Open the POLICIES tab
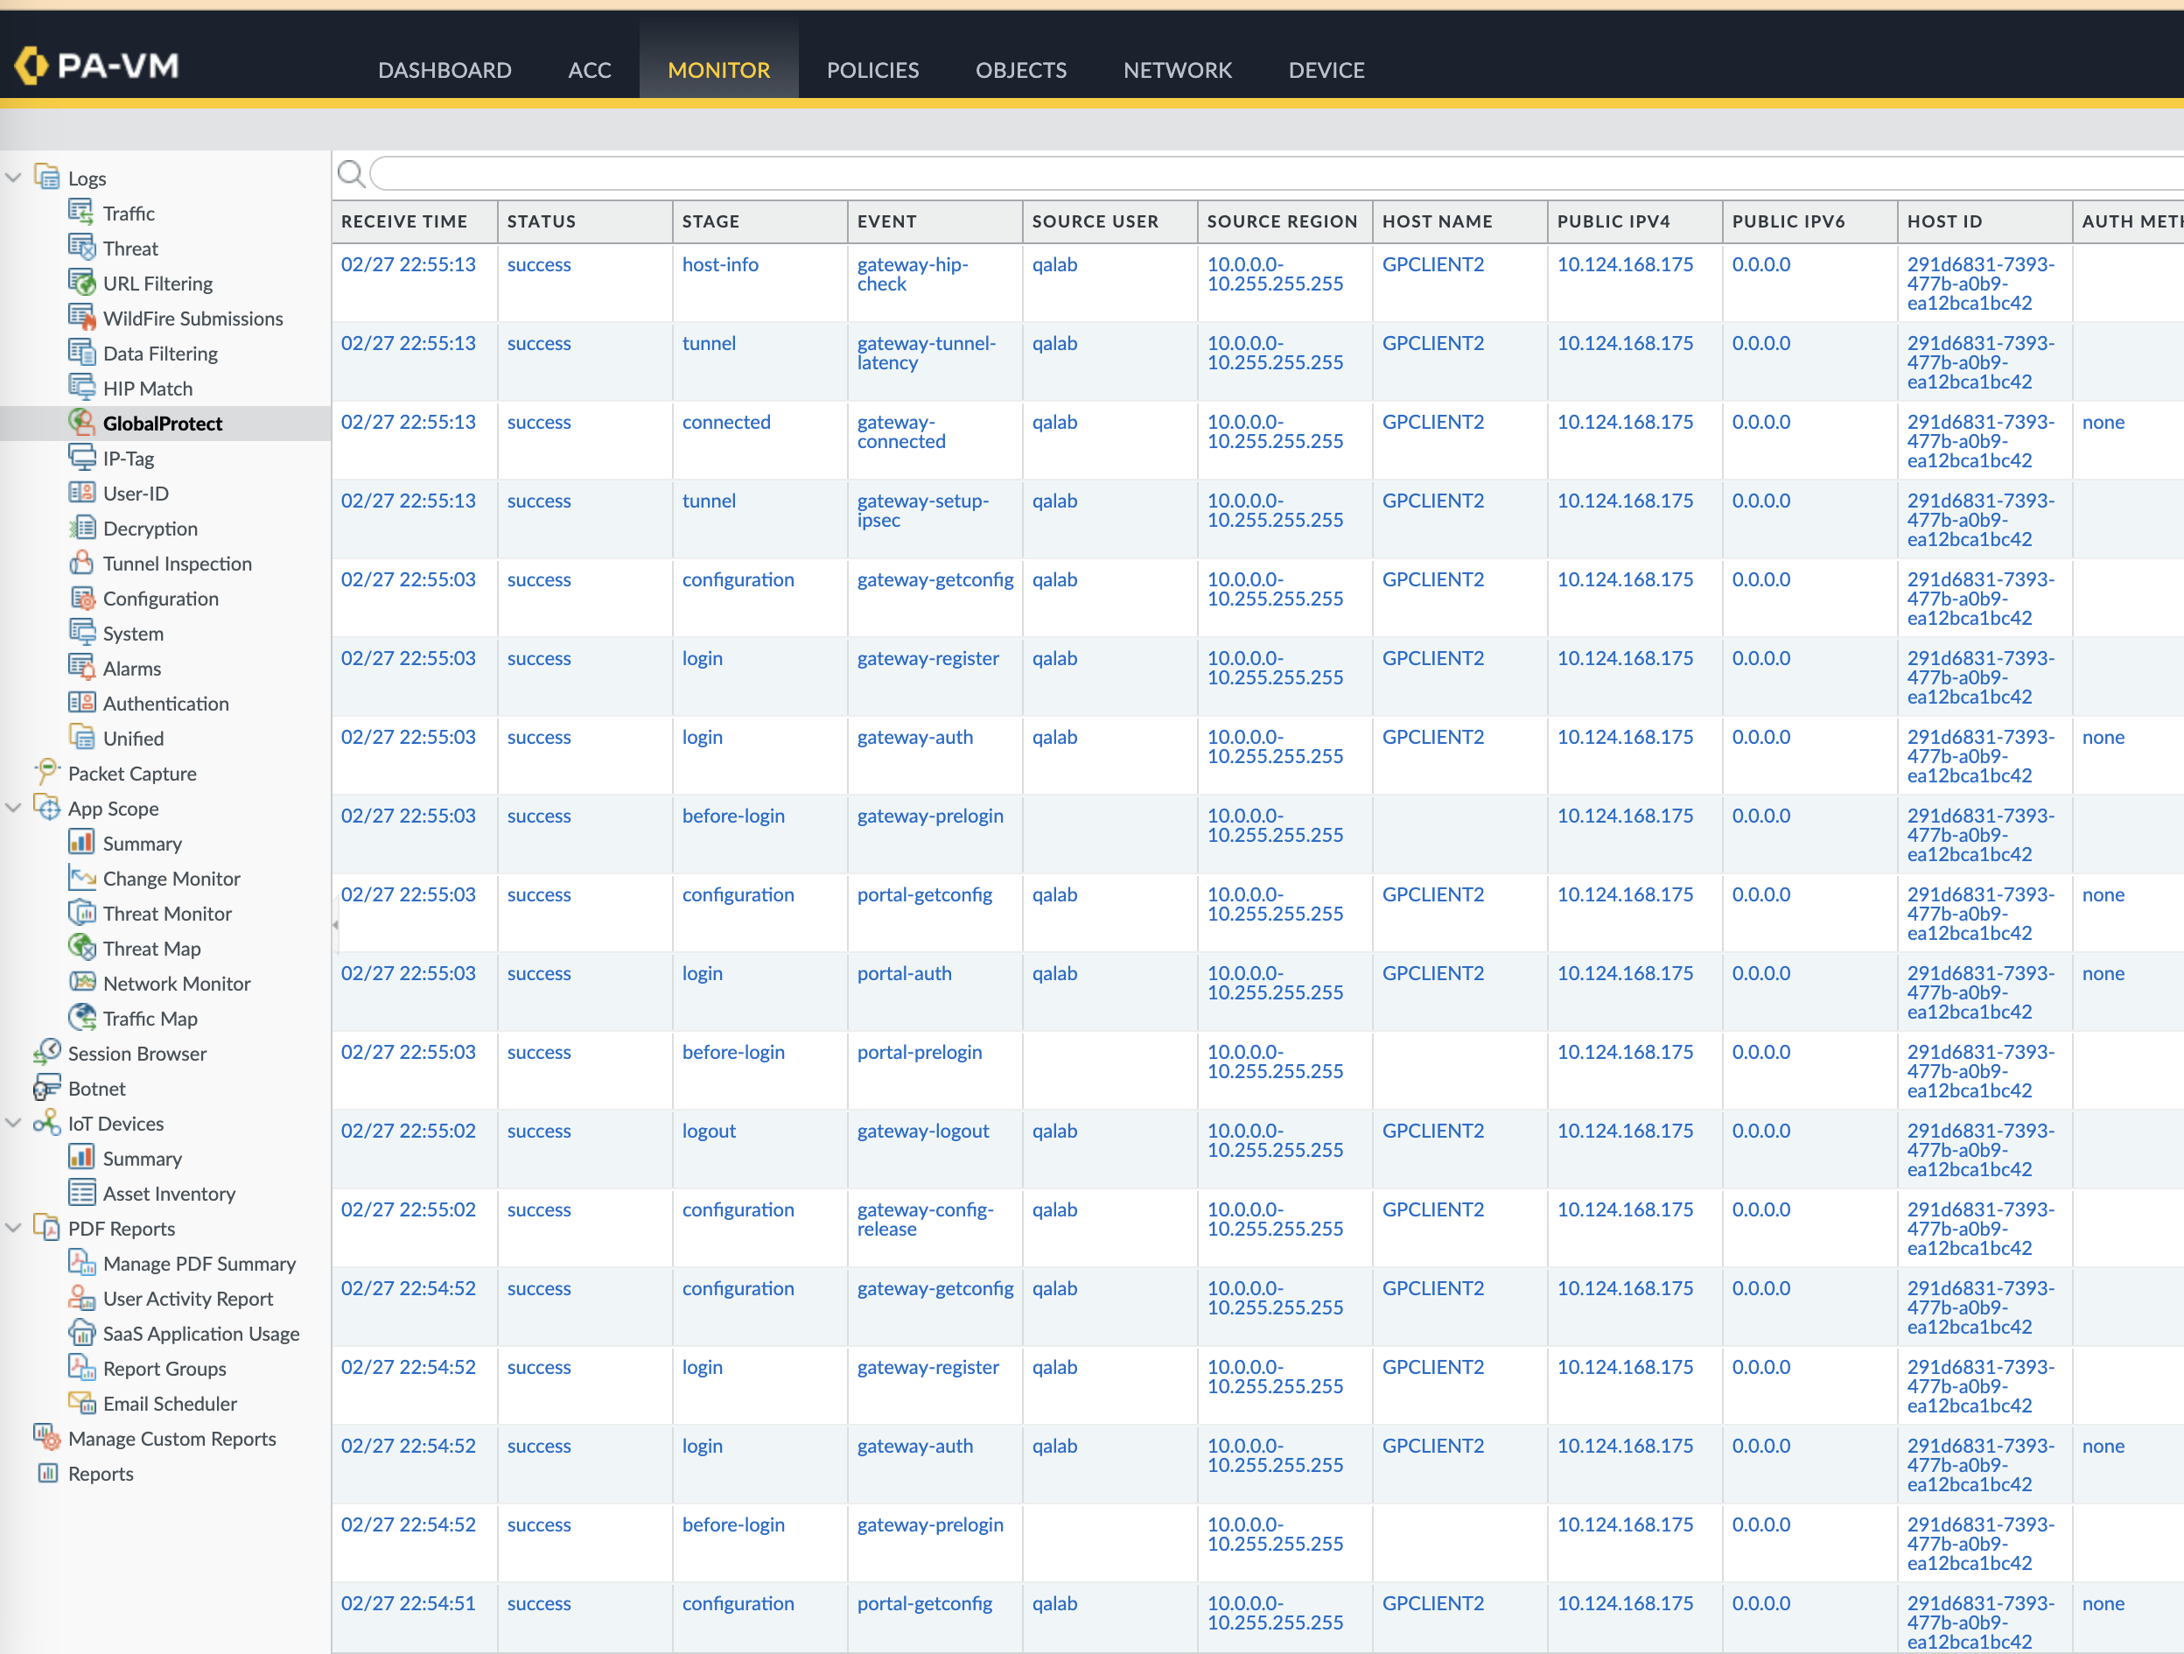The width and height of the screenshot is (2184, 1654). click(871, 70)
